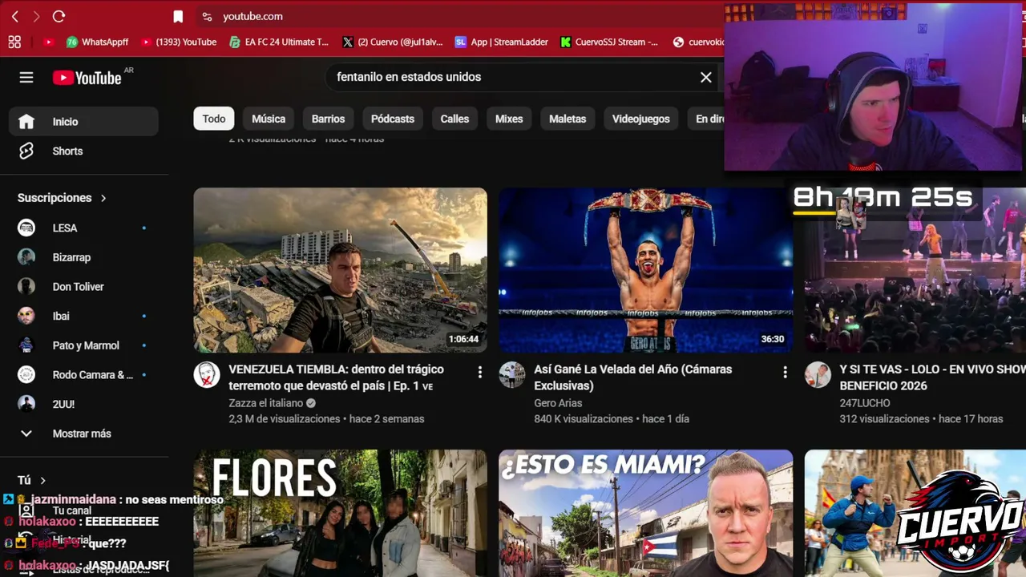The image size is (1026, 577).
Task: Open the VENEZUELA TIEMBLA video title
Action: 336,377
